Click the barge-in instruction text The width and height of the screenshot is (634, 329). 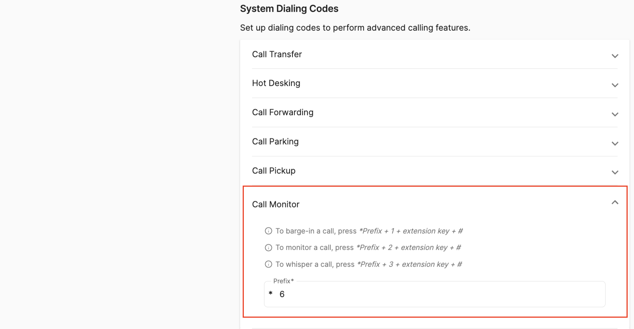tap(369, 231)
